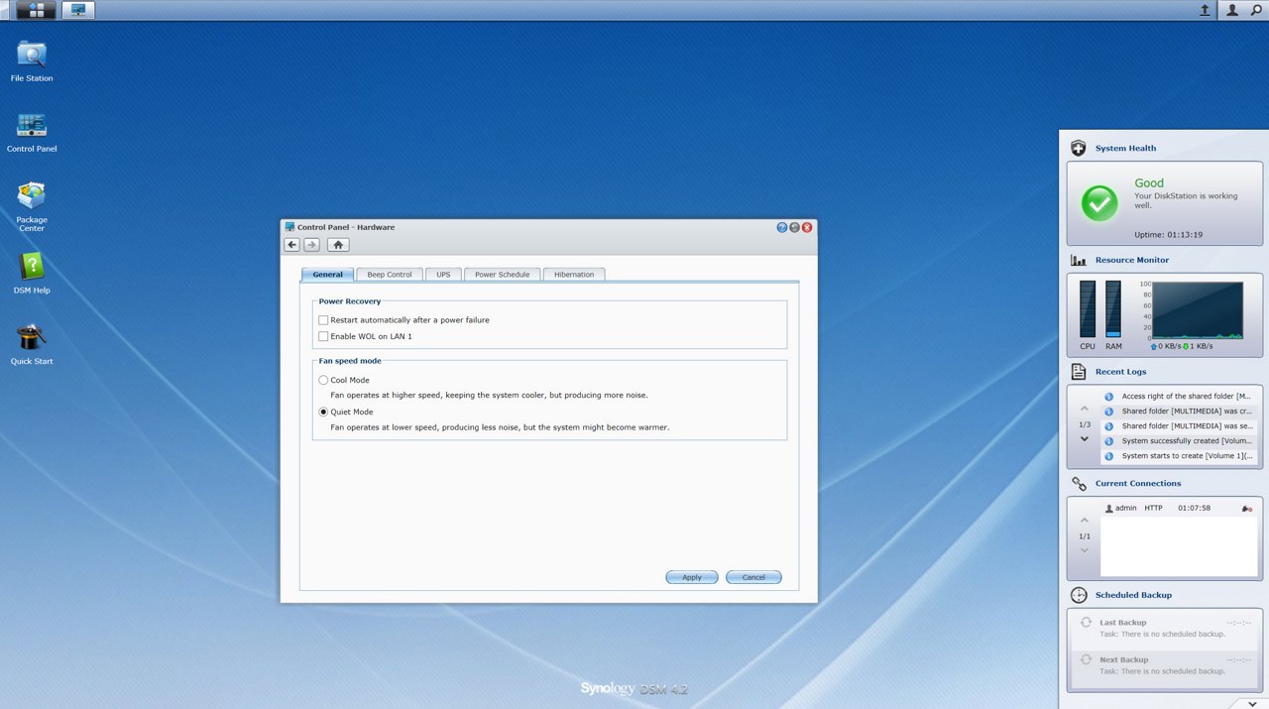Select 'System starts to create [Volume 1]' log
This screenshot has width=1269, height=709.
[1181, 456]
